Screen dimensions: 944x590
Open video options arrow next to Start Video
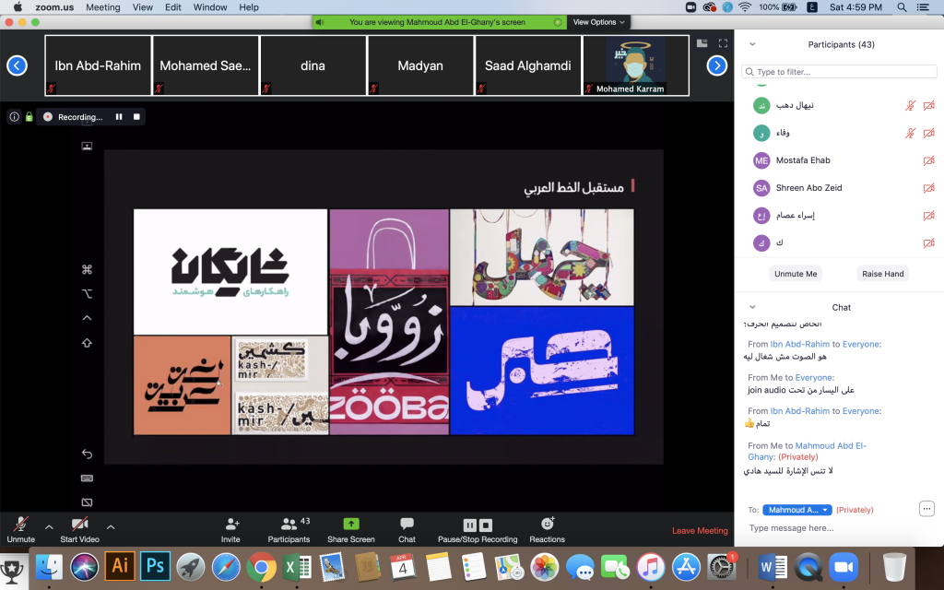point(111,526)
